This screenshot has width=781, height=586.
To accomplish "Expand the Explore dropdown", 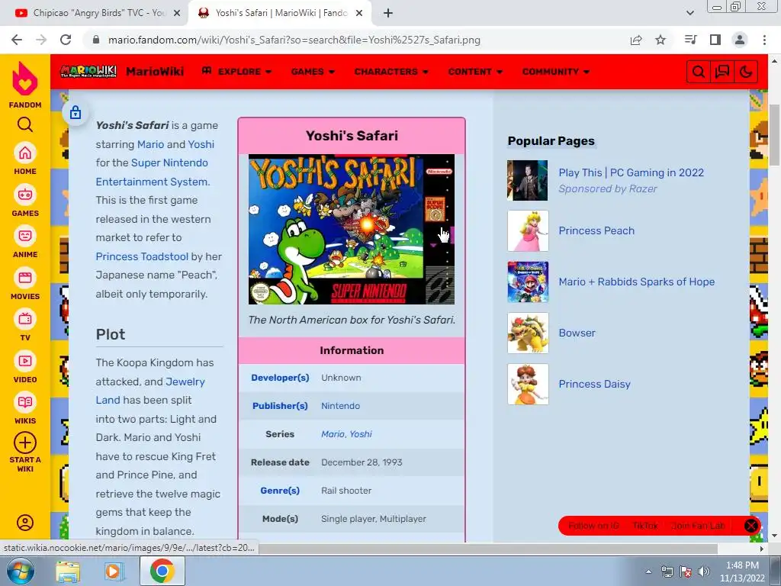I will tap(236, 72).
